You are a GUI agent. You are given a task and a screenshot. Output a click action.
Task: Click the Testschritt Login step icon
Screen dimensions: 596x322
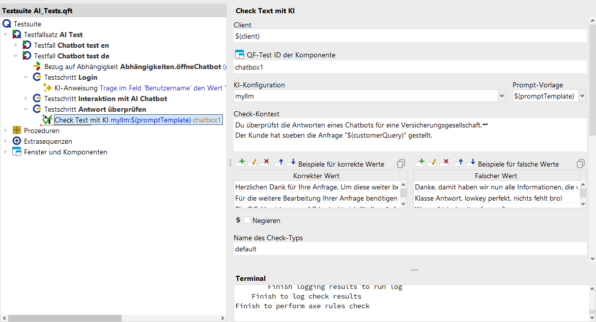37,77
